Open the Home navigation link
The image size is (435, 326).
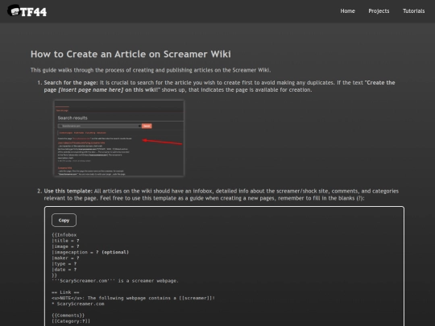point(348,11)
